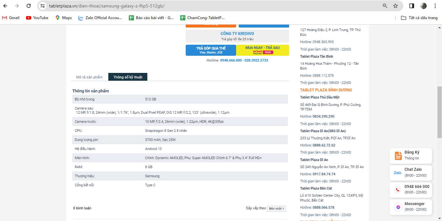Click the 0 bình luận text

click(x=82, y=208)
